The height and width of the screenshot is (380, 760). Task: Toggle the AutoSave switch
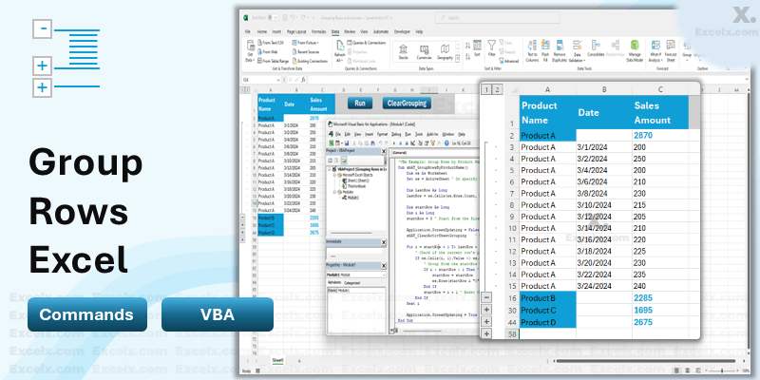(275, 17)
